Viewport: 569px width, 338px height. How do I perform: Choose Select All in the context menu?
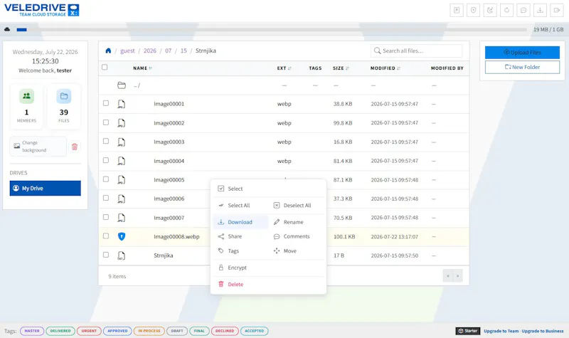pos(240,206)
